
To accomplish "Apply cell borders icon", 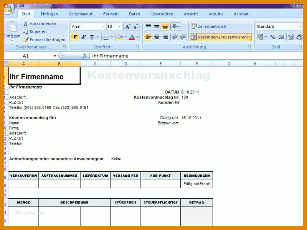I will [x=106, y=37].
